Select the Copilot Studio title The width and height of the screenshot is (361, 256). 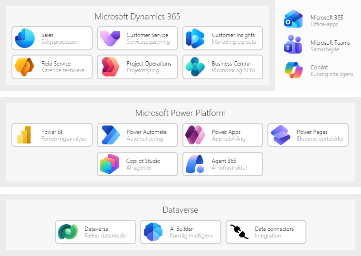click(143, 161)
